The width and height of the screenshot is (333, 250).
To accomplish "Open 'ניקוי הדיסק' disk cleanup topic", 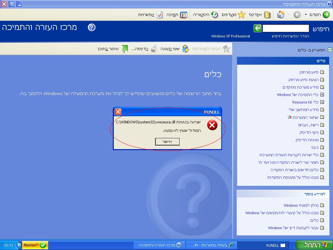I will 309,132.
